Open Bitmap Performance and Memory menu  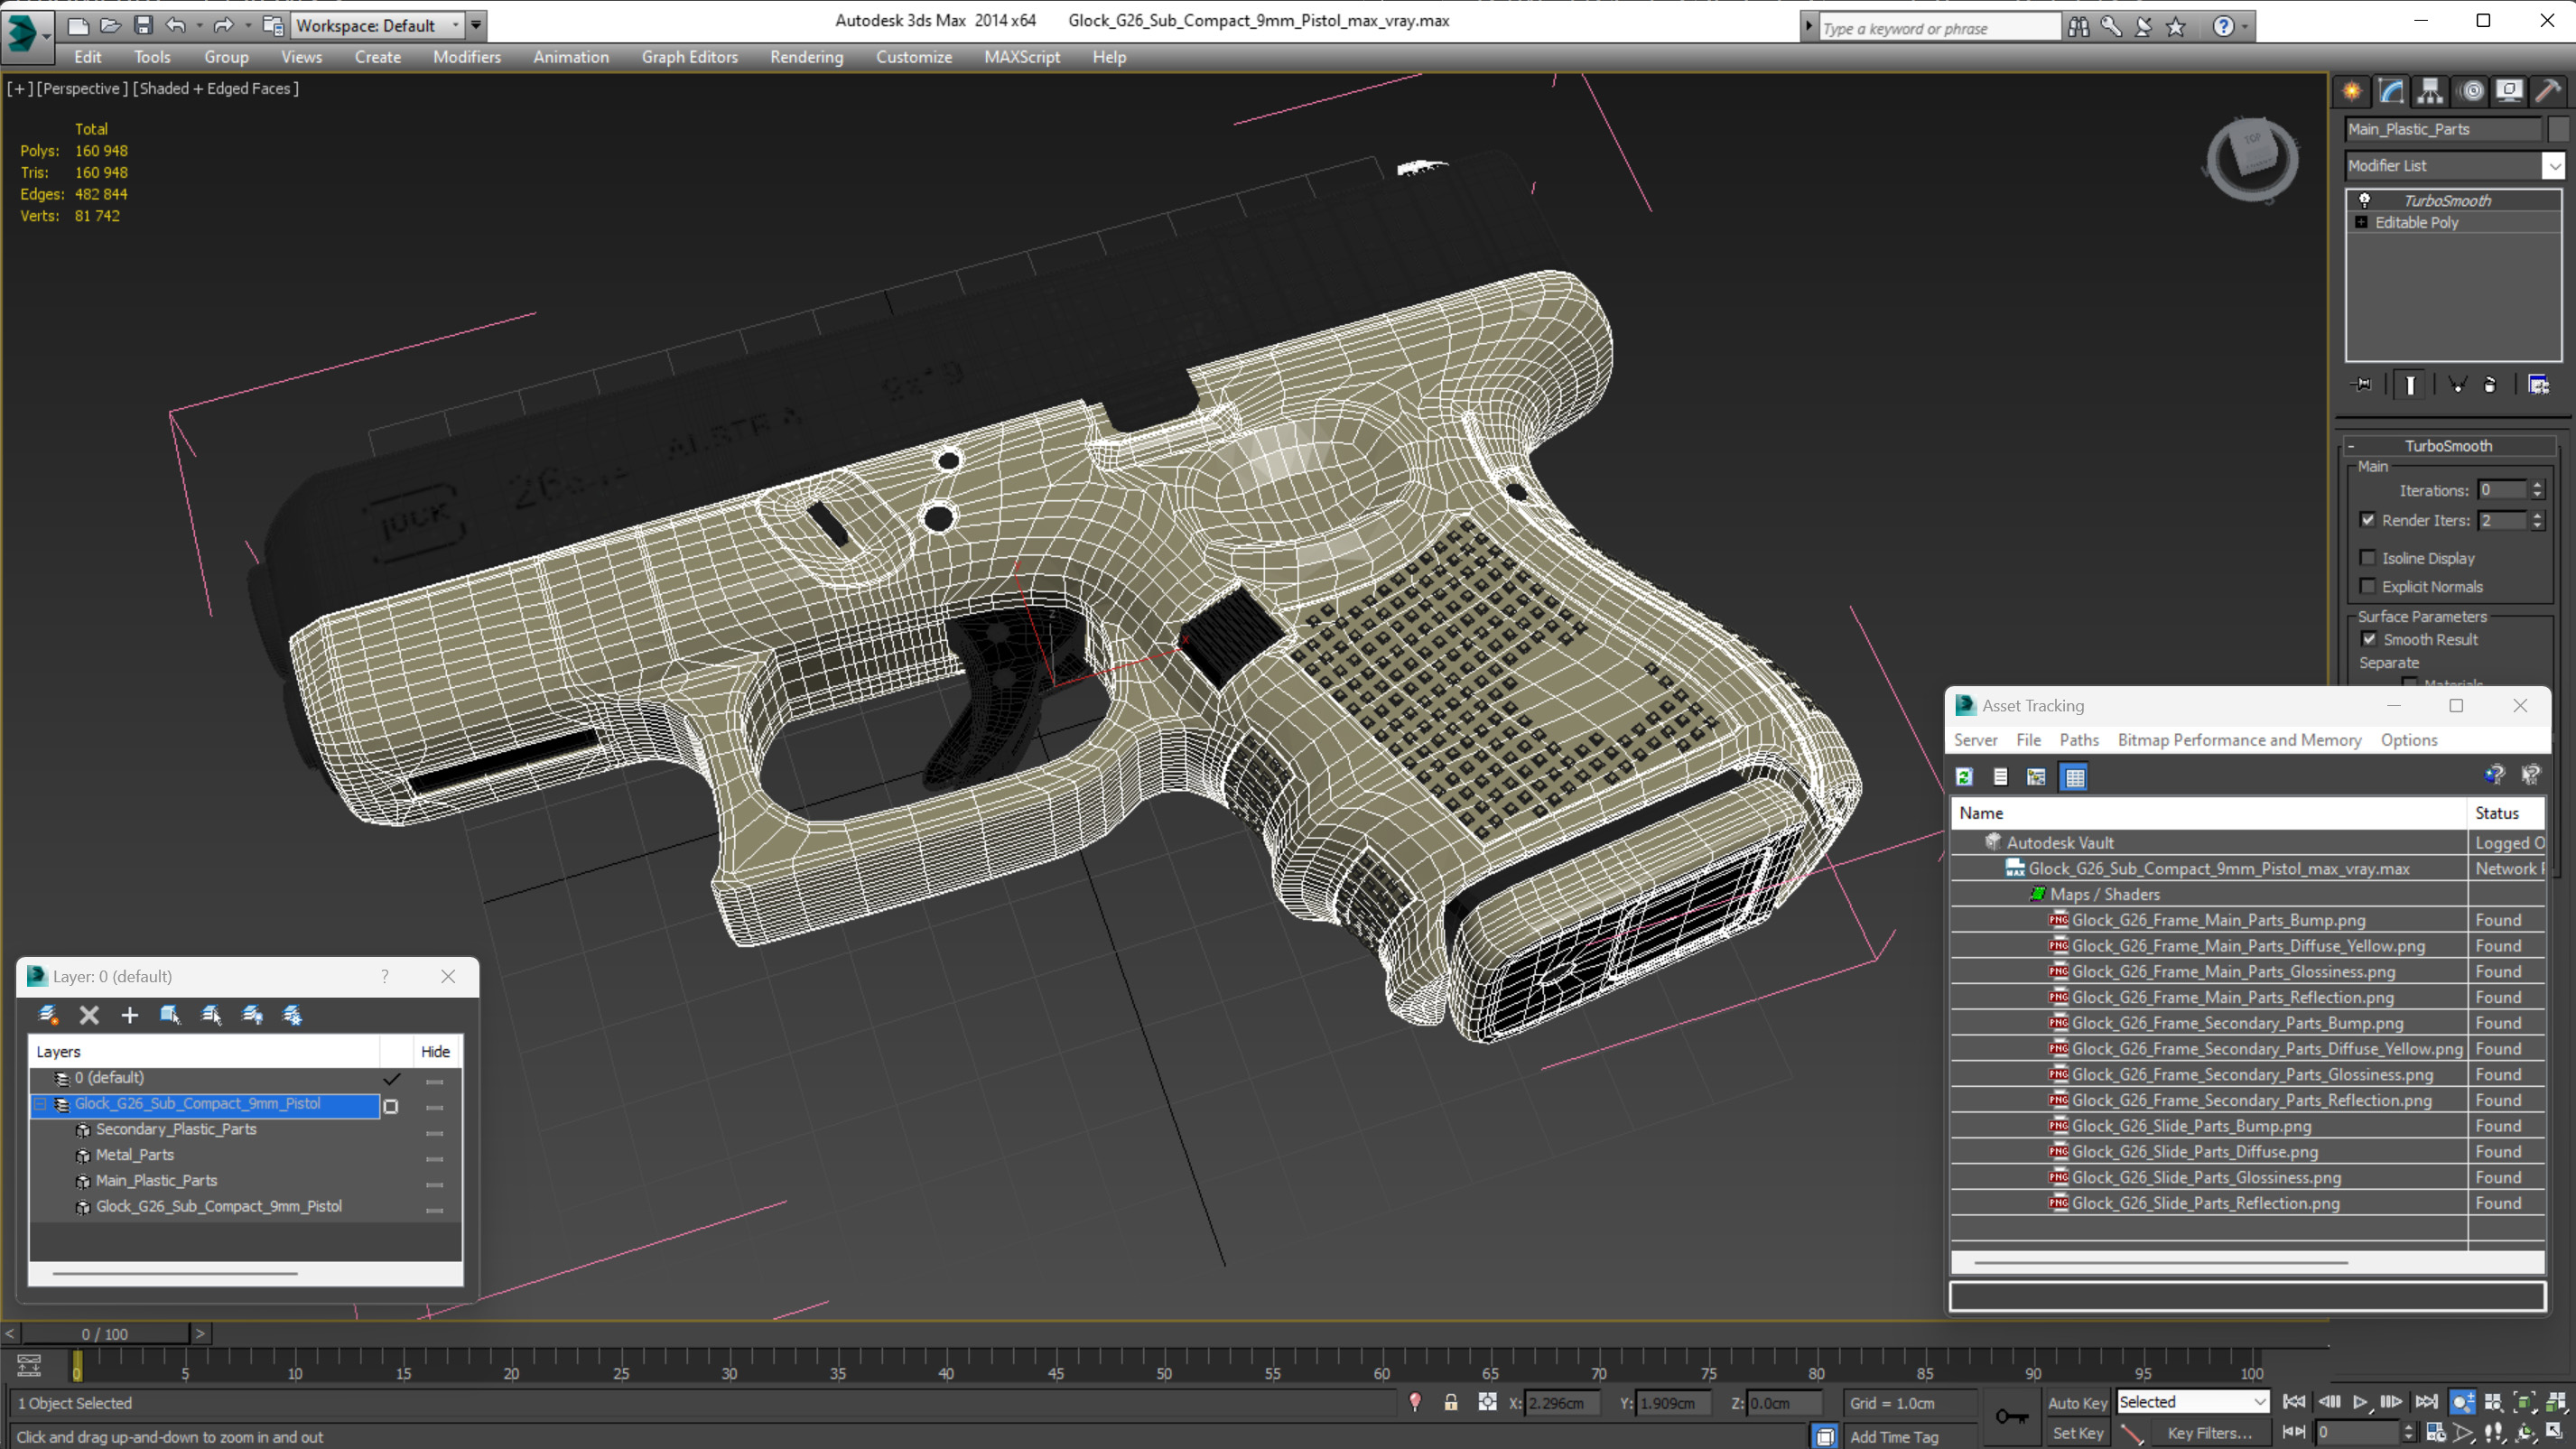pyautogui.click(x=2239, y=740)
